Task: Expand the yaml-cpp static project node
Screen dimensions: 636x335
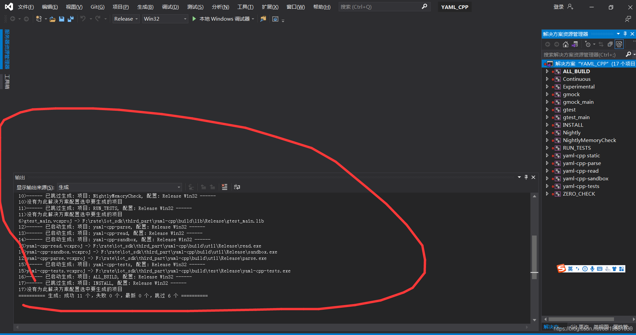Action: (x=548, y=155)
